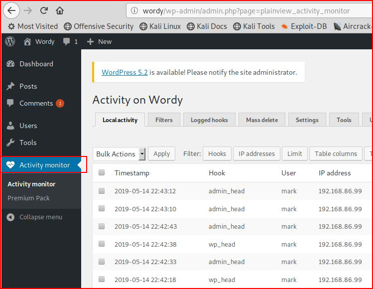Open the Exploit-DB bookmark

[304, 26]
